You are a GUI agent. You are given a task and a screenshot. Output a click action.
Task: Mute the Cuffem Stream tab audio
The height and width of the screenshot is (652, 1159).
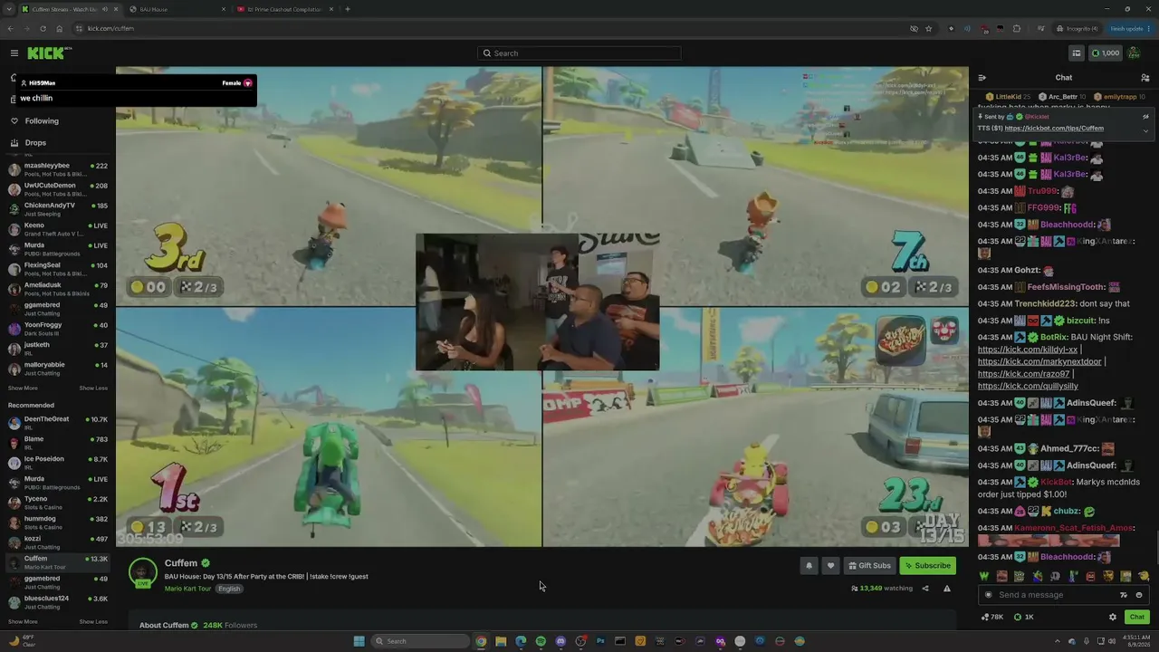[x=105, y=9]
